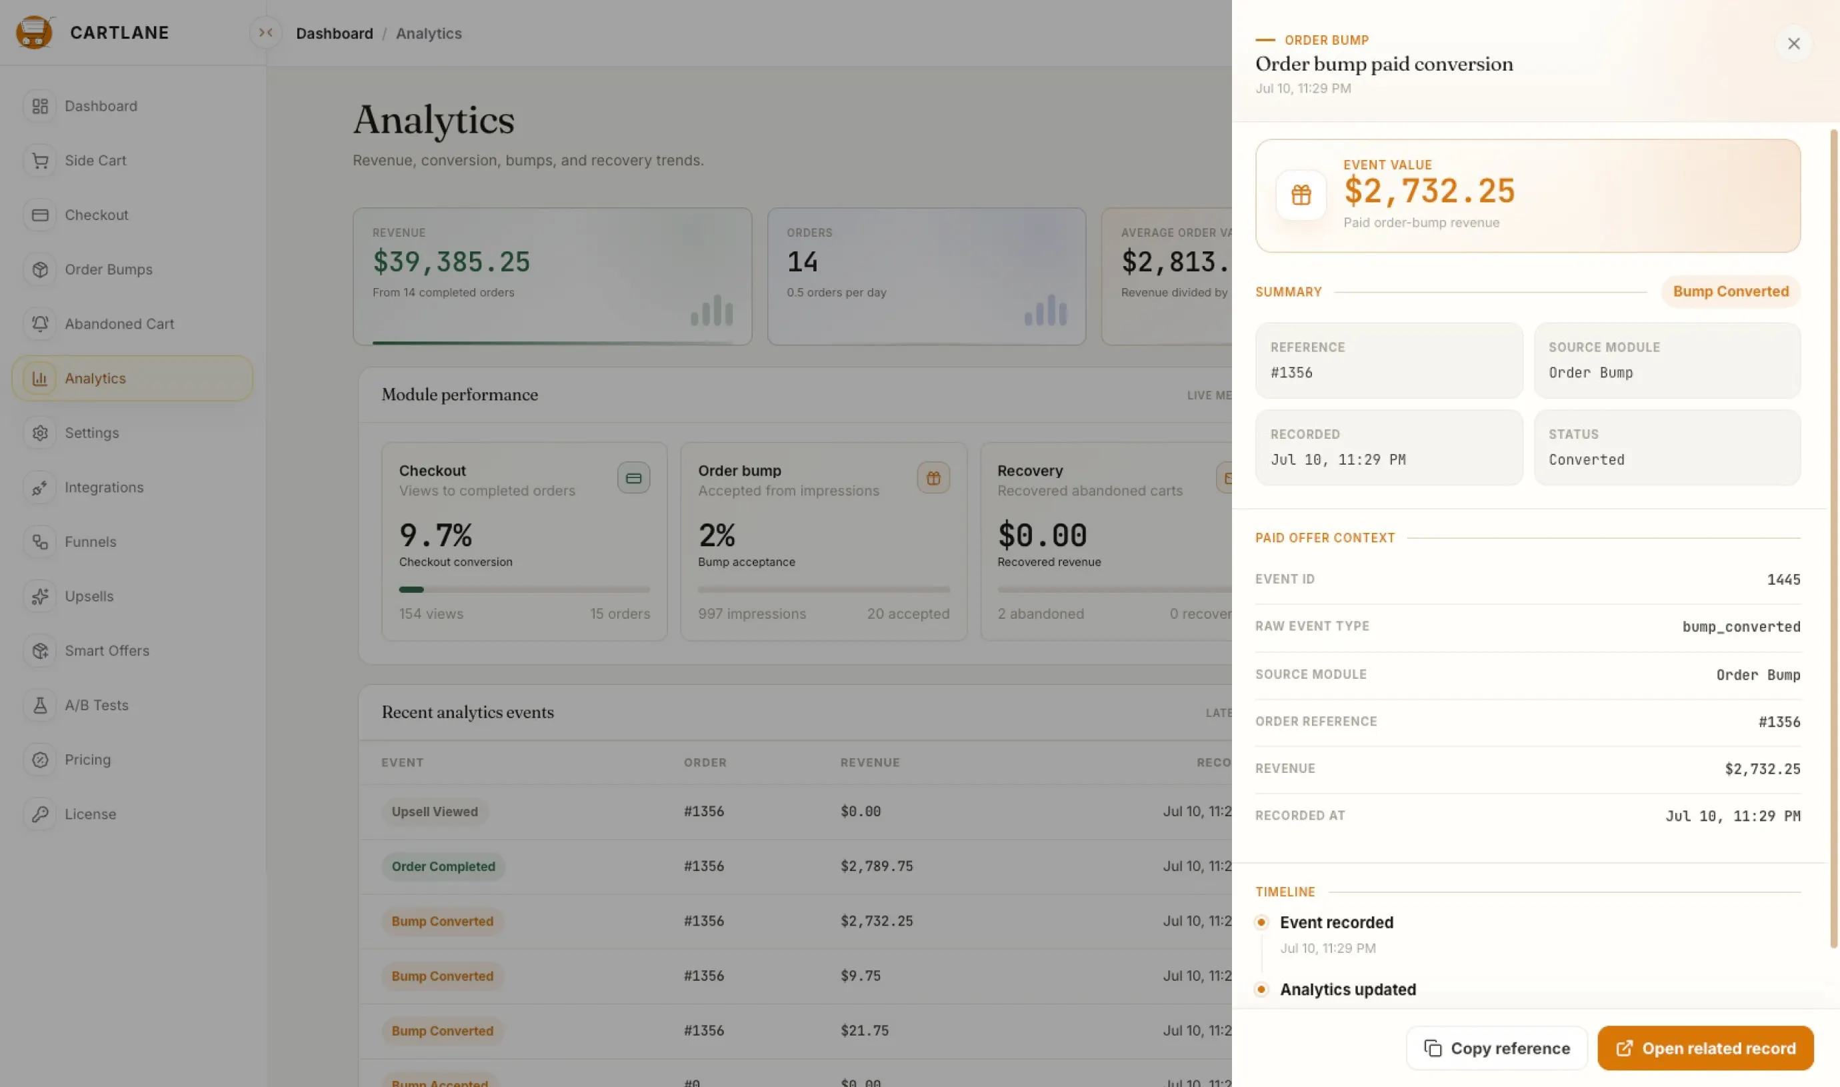The image size is (1840, 1087).
Task: Collapse the sidebar with the arrows icon
Action: 266,32
